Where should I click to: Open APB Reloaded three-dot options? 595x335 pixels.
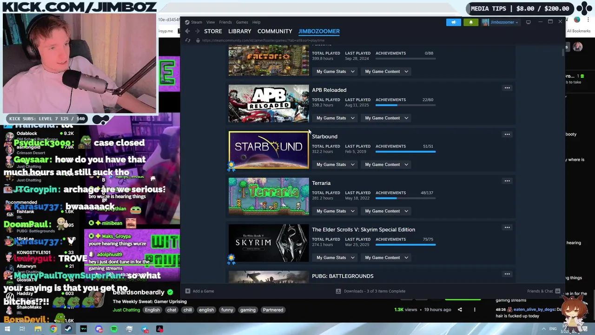pyautogui.click(x=507, y=87)
